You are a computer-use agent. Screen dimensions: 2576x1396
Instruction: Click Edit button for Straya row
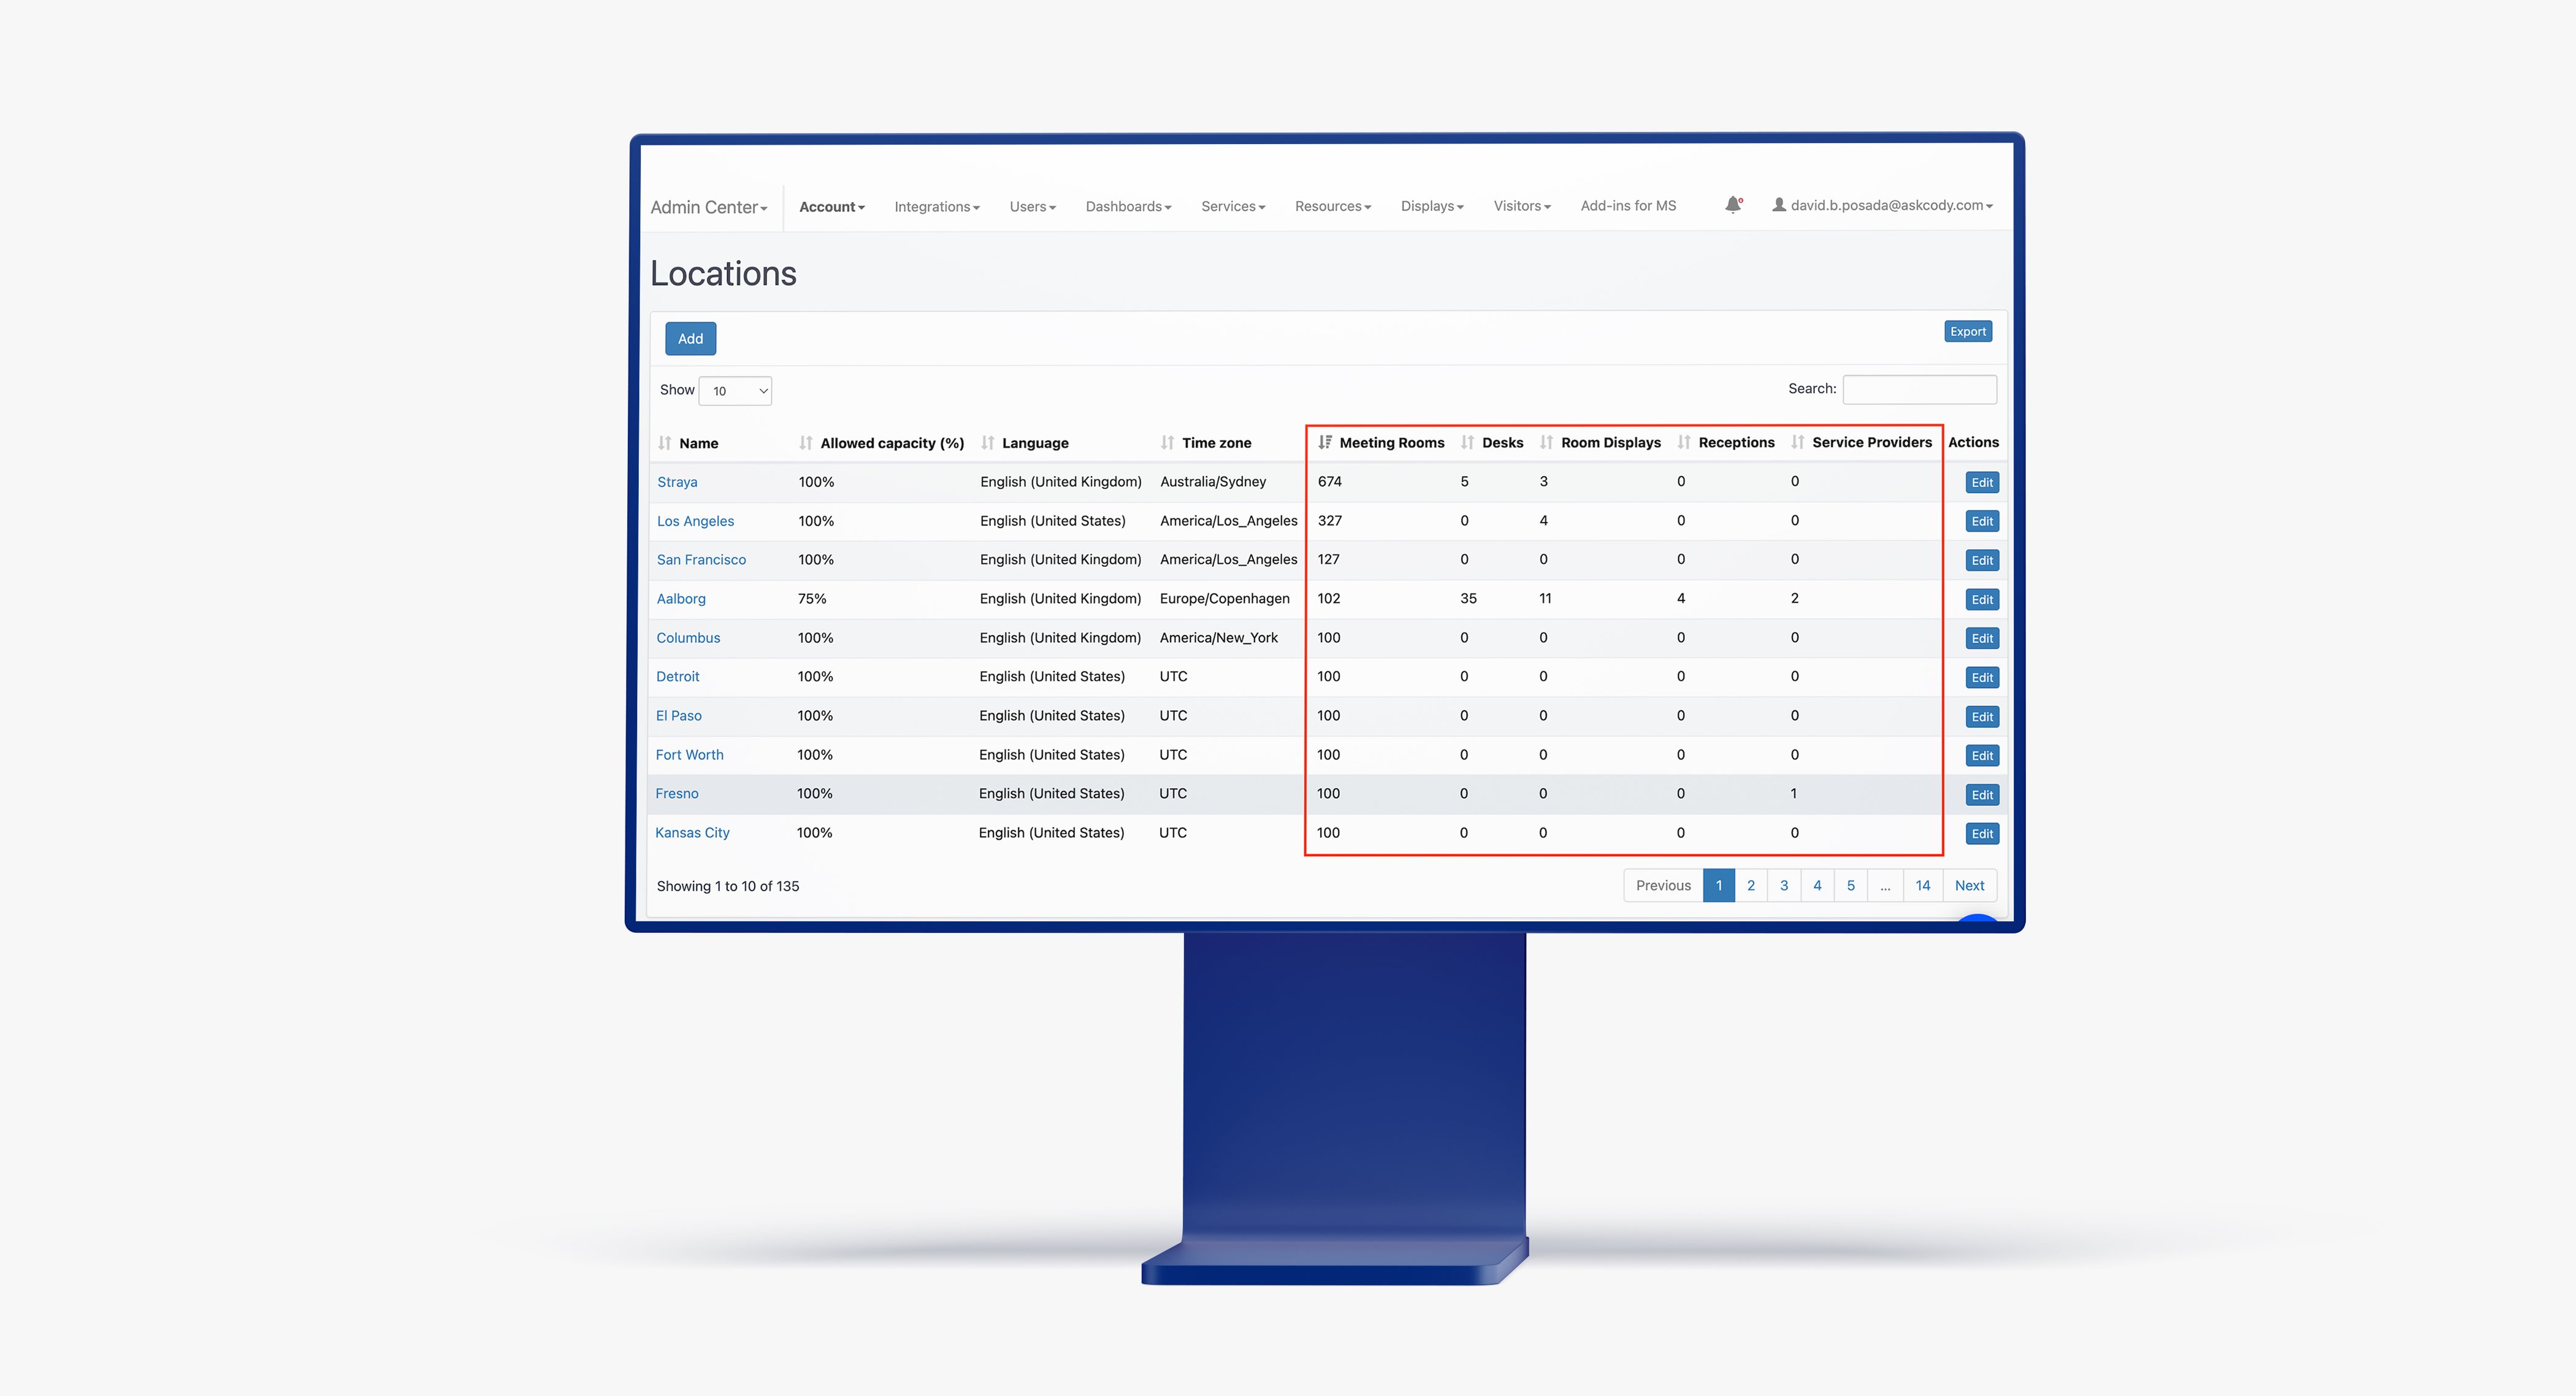pos(1982,482)
